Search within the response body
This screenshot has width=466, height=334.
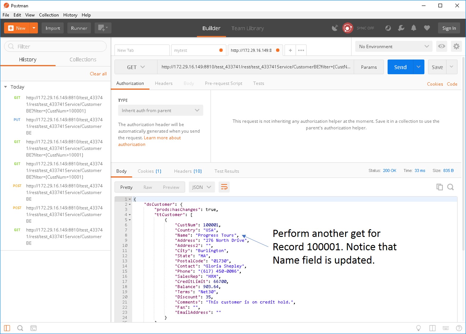point(450,187)
